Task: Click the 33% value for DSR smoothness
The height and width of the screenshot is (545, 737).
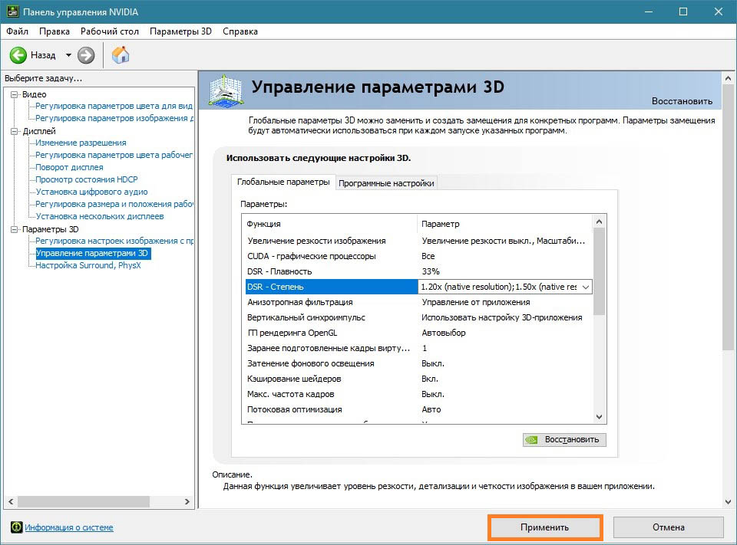Action: tap(431, 271)
